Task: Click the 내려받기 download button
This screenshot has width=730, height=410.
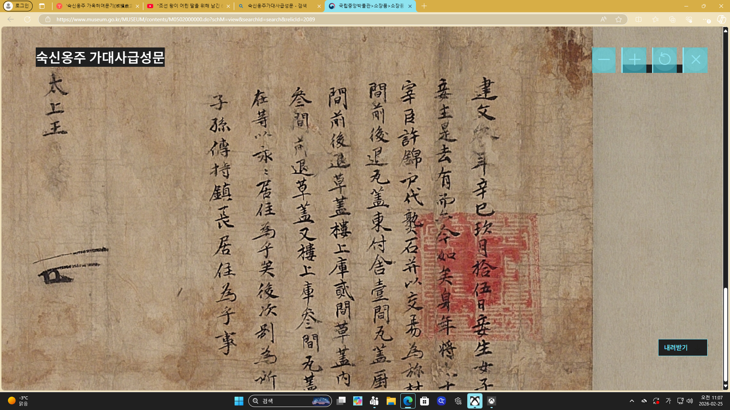Action: [682, 347]
